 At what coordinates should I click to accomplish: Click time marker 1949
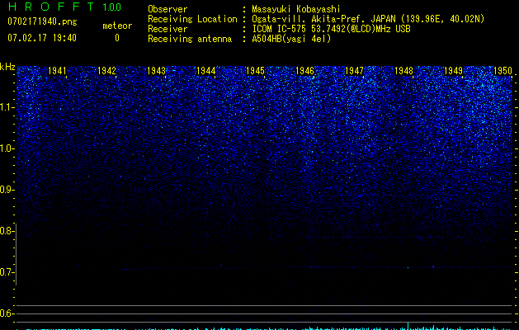point(453,71)
